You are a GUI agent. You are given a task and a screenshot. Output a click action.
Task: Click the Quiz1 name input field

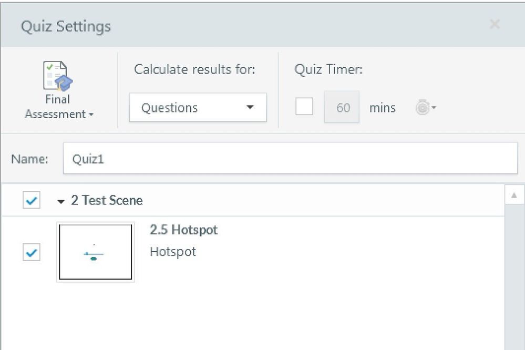(x=290, y=159)
